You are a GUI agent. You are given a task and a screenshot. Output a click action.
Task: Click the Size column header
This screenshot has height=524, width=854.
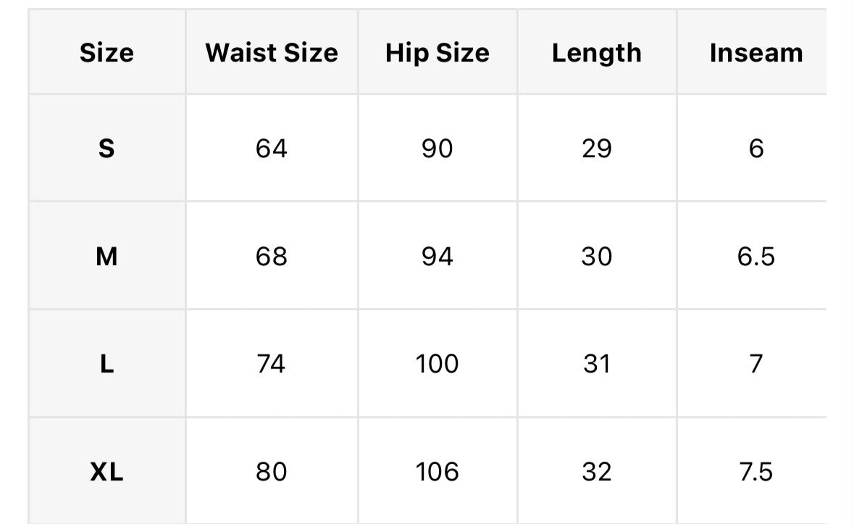(x=106, y=53)
